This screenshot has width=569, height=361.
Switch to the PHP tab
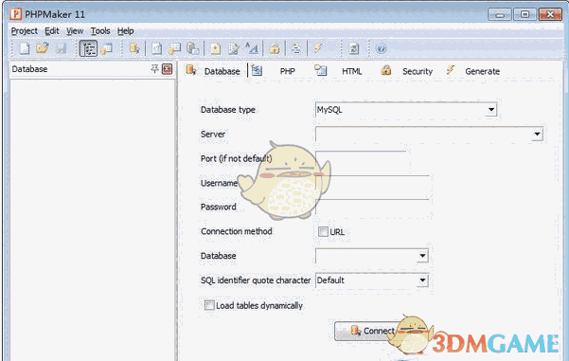(x=274, y=71)
